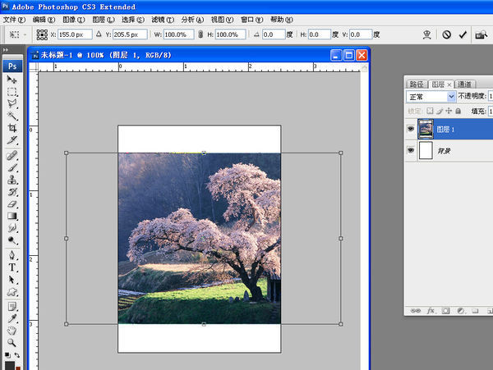493x370 pixels.
Task: Open the 图像 menu
Action: pos(73,19)
